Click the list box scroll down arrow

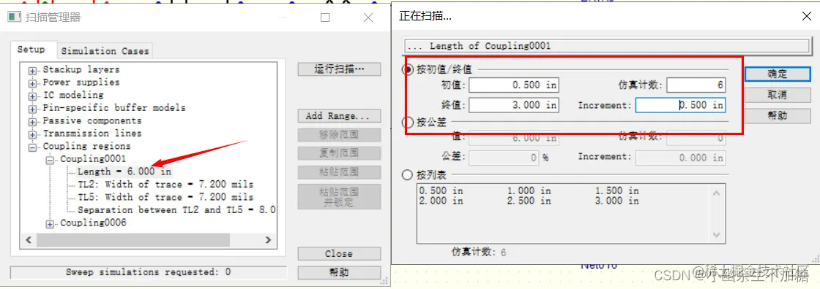pos(717,234)
